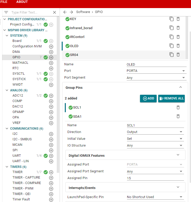Open the SYSCTL module

coord(18,74)
